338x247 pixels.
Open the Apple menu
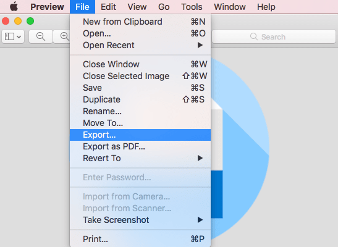coord(14,7)
